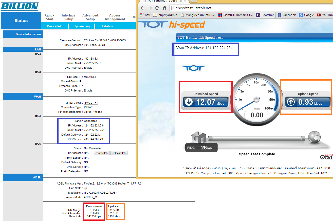This screenshot has height=221, width=333.
Task: Click the Billion logo in router page
Action: pos(20,6)
